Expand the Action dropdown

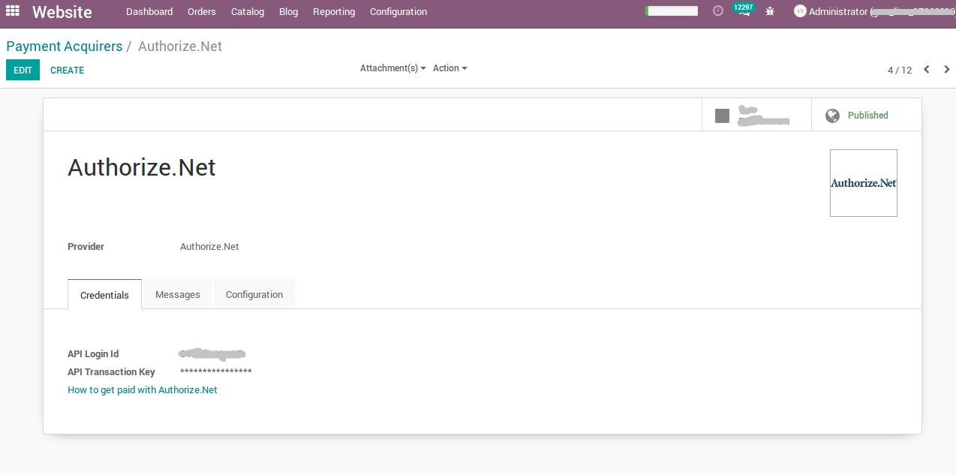[450, 68]
